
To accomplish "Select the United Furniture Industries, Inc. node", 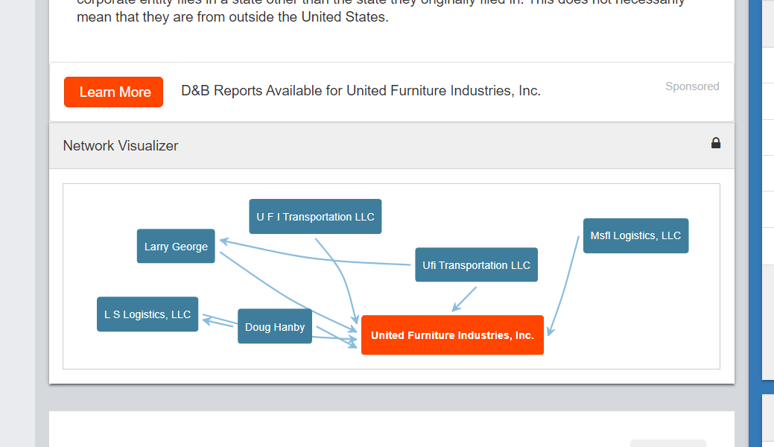I will click(453, 335).
